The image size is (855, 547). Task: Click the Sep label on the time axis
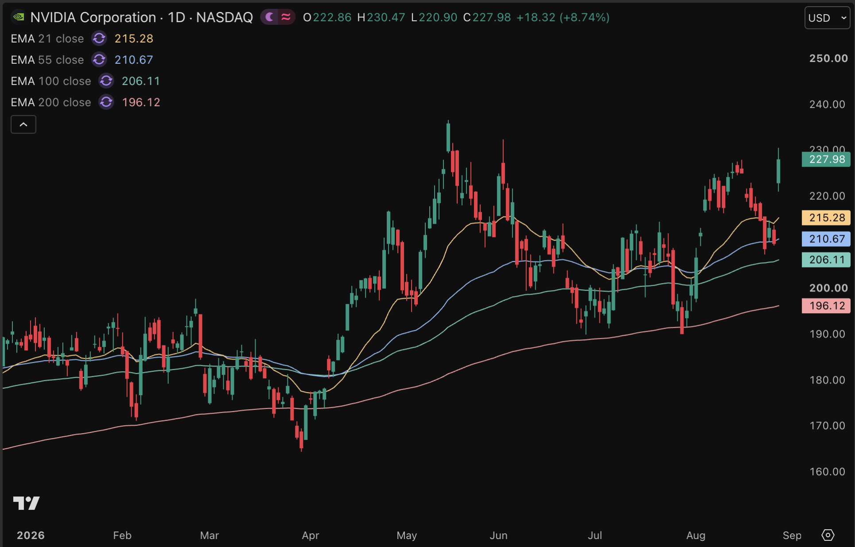(792, 535)
